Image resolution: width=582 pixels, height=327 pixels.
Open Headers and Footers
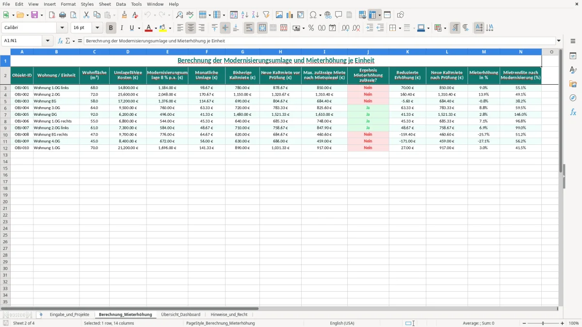click(350, 15)
